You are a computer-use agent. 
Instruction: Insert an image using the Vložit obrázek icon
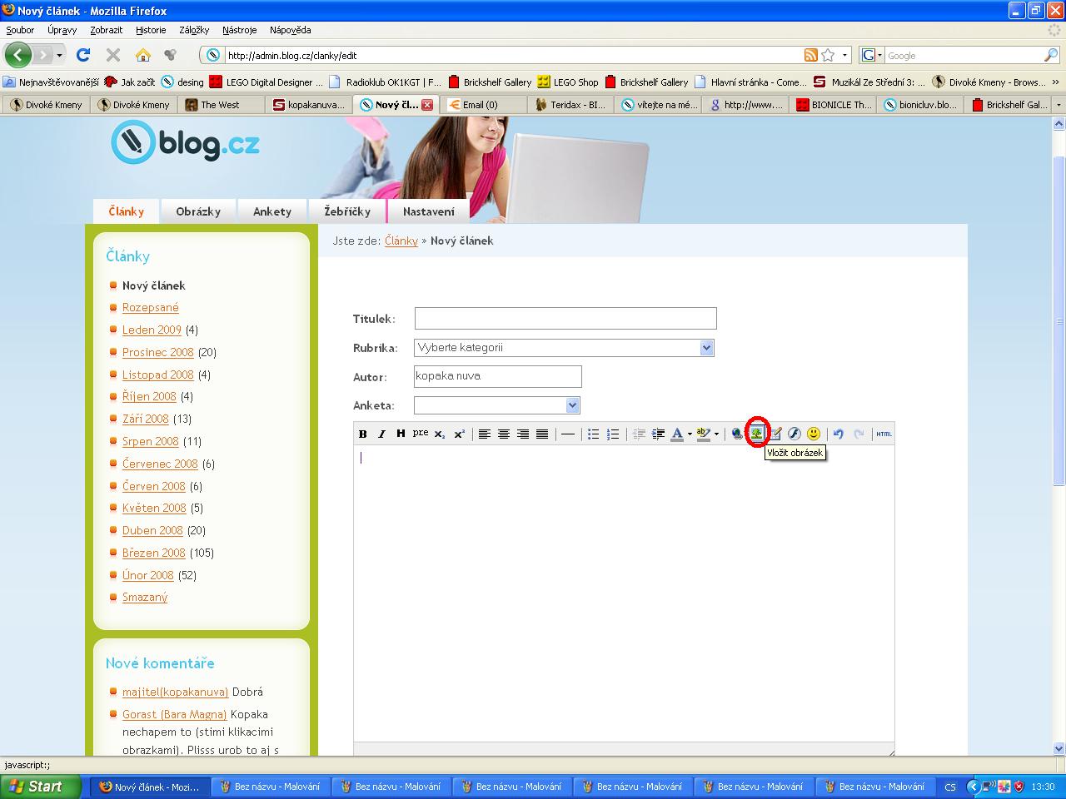(756, 434)
